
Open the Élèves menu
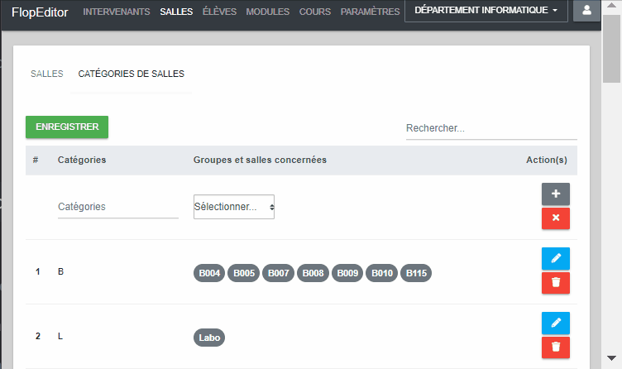219,12
